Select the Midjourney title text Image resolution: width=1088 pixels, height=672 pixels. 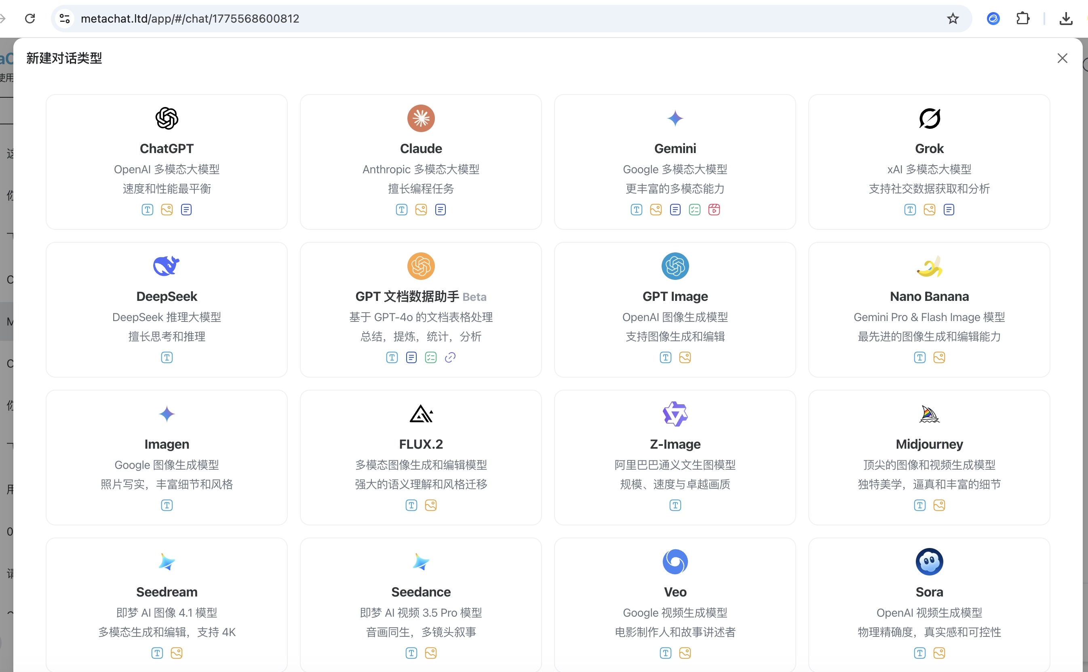(929, 444)
